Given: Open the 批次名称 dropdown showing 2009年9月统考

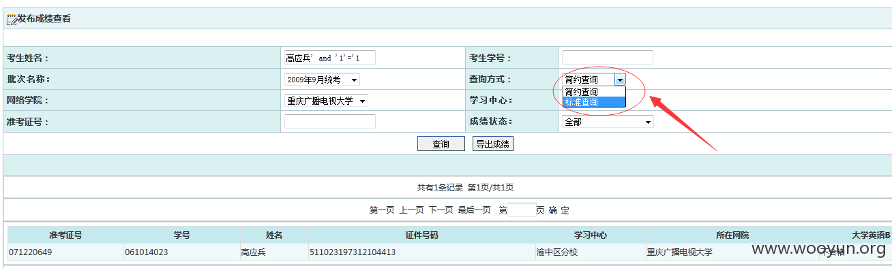Looking at the screenshot, I should point(322,80).
